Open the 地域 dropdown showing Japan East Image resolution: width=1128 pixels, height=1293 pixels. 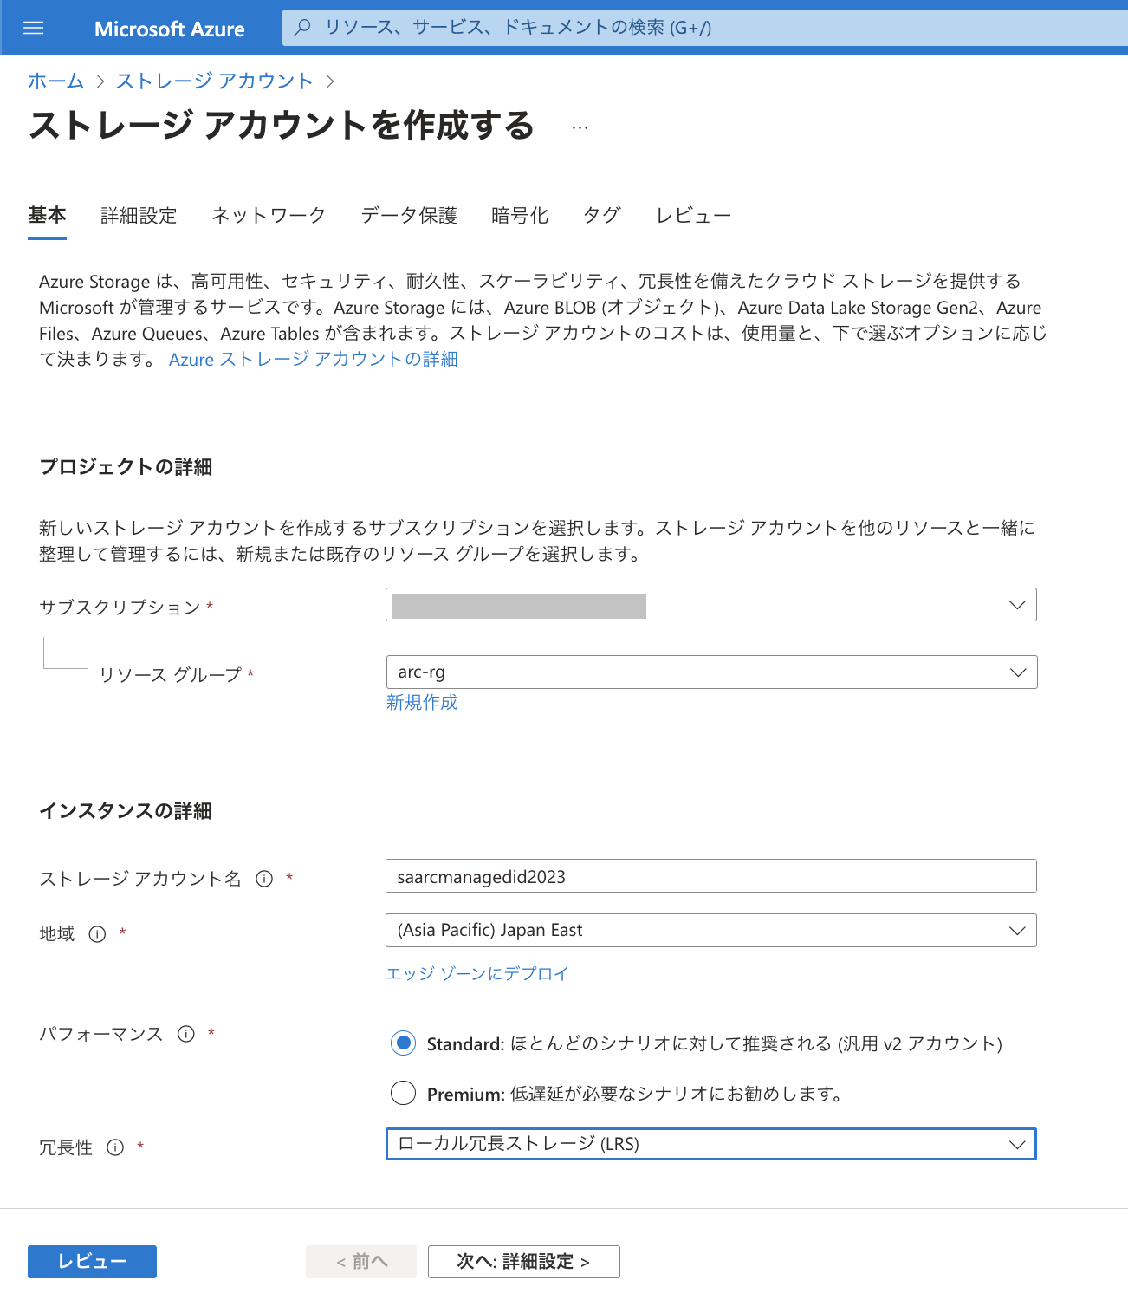(711, 931)
